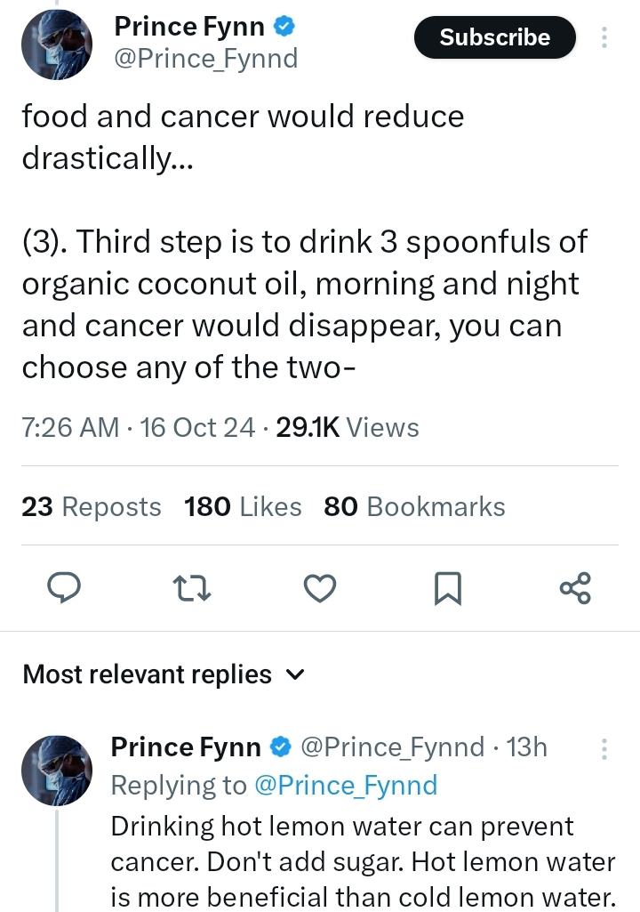Open Prince Fynn's profile picture at top
Viewport: 640px width, 912px height.
tap(57, 45)
